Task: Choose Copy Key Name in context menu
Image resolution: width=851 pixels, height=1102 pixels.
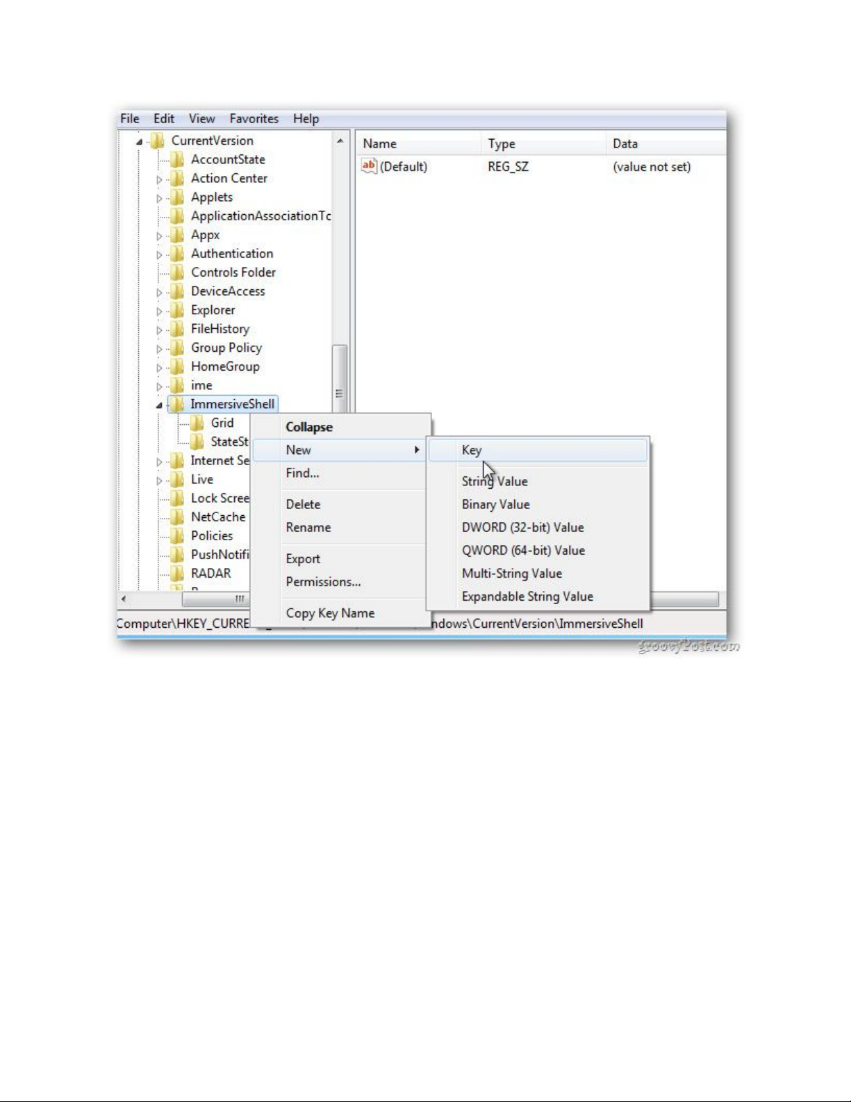Action: coord(330,613)
